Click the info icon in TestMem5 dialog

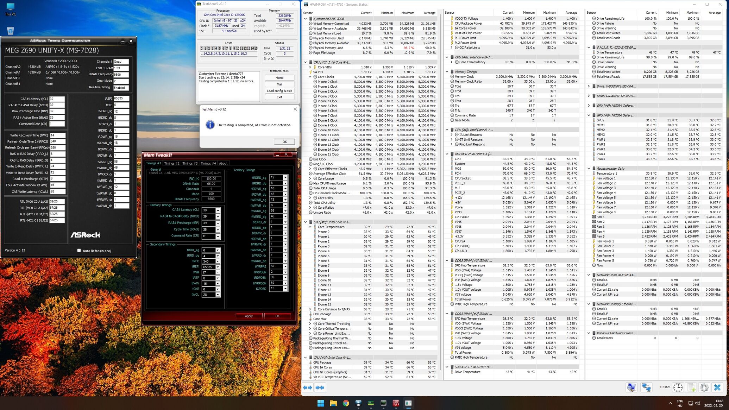tap(210, 125)
